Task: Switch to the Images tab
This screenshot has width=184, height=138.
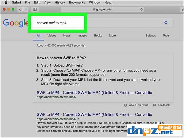Action: 82,36
